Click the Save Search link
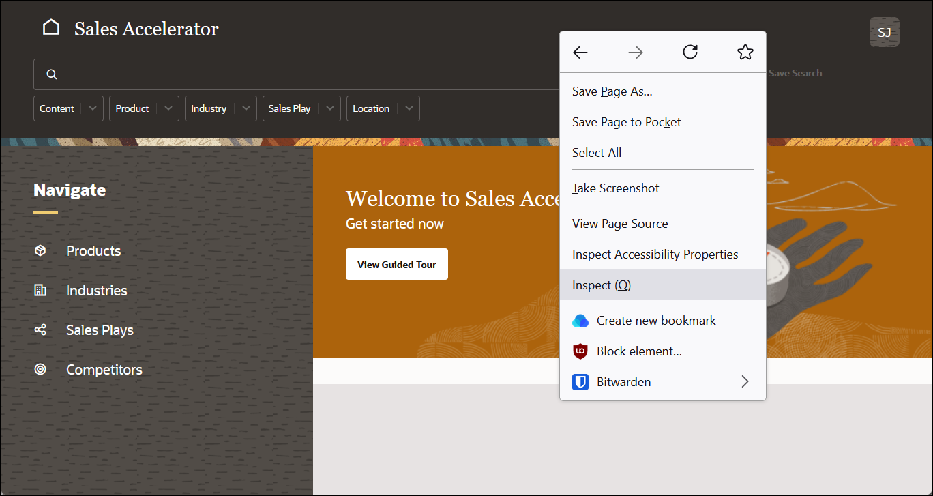 click(x=795, y=73)
